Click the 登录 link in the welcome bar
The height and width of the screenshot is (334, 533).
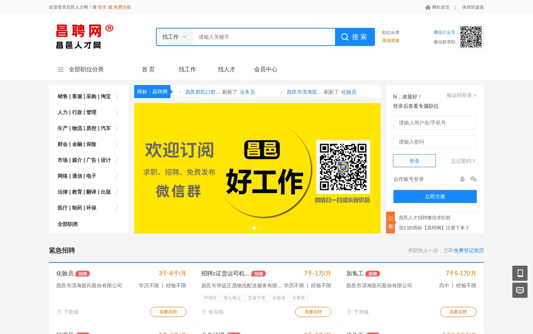tap(102, 7)
